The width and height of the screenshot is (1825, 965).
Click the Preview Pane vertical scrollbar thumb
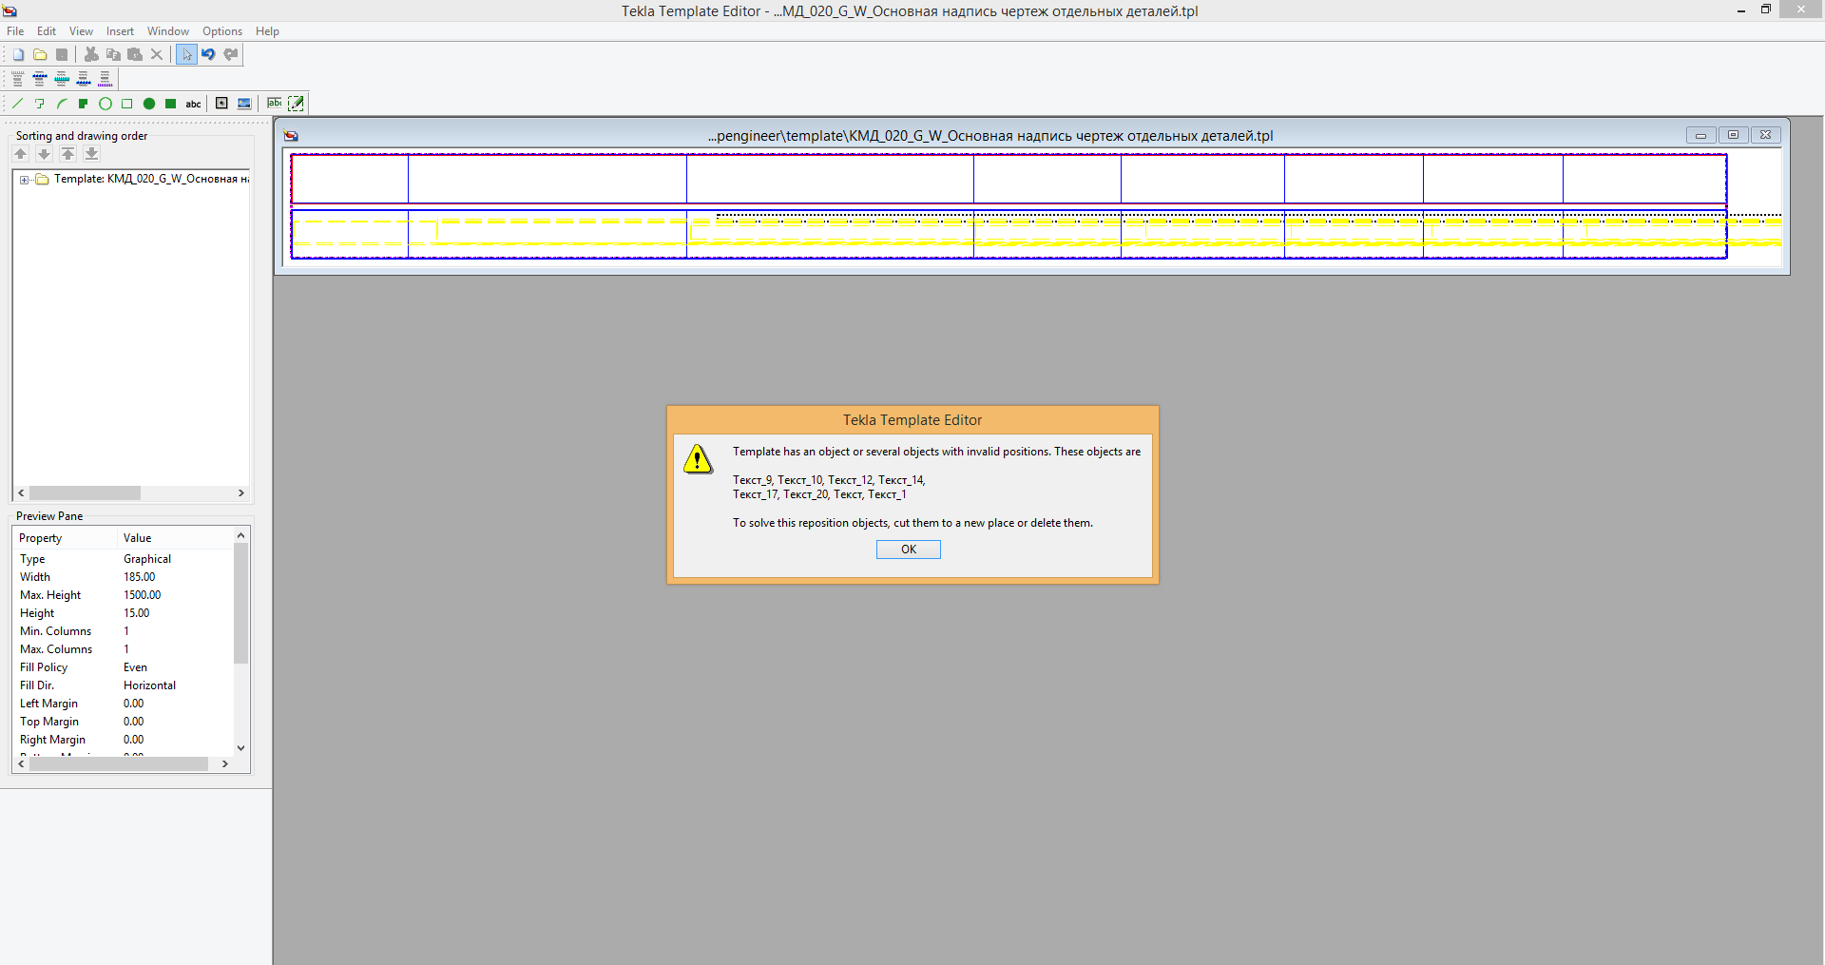coord(241,603)
